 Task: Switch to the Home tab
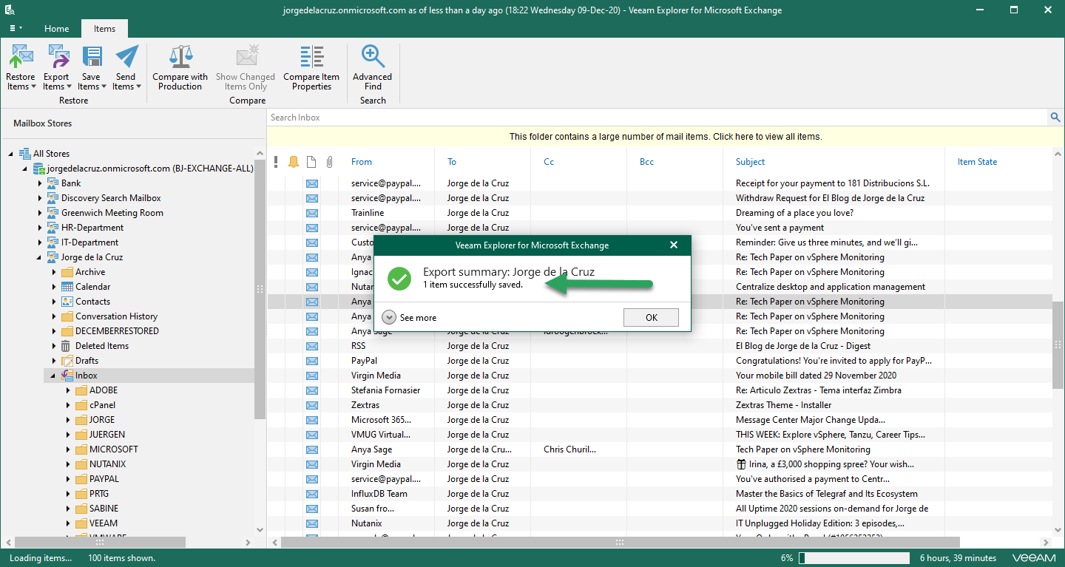click(56, 29)
